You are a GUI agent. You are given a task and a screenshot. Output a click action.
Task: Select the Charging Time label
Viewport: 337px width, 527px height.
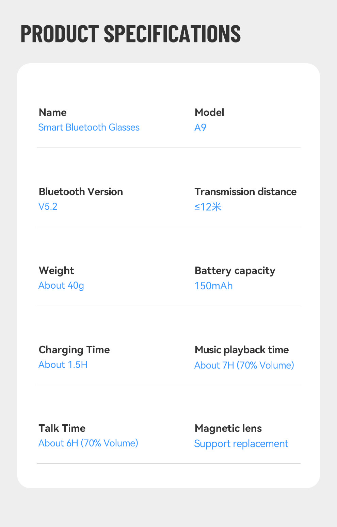(x=74, y=350)
